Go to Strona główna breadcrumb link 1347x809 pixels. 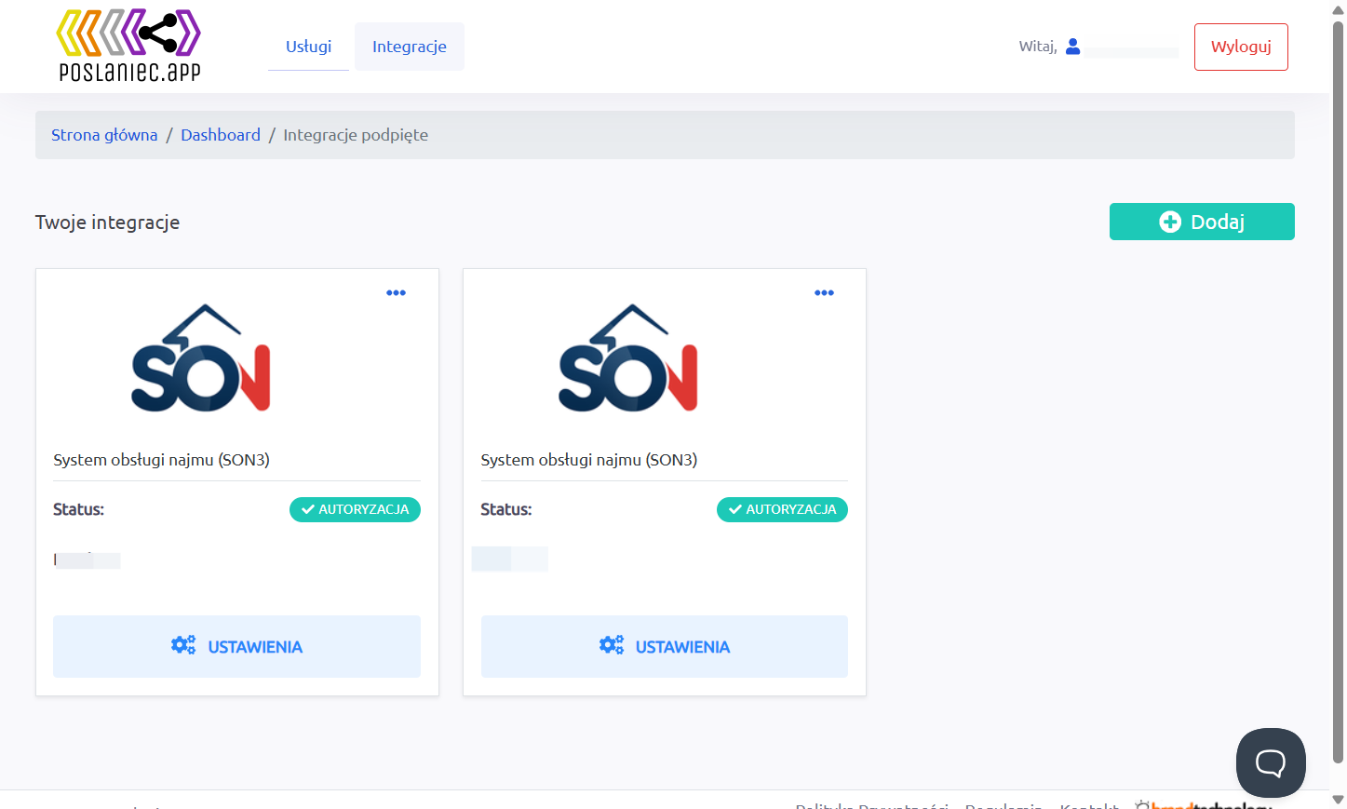pos(104,135)
